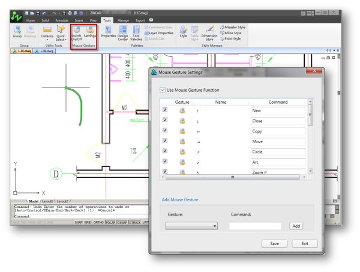Open the Insert ribbon tab
The height and width of the screenshot is (272, 360).
(x=79, y=20)
